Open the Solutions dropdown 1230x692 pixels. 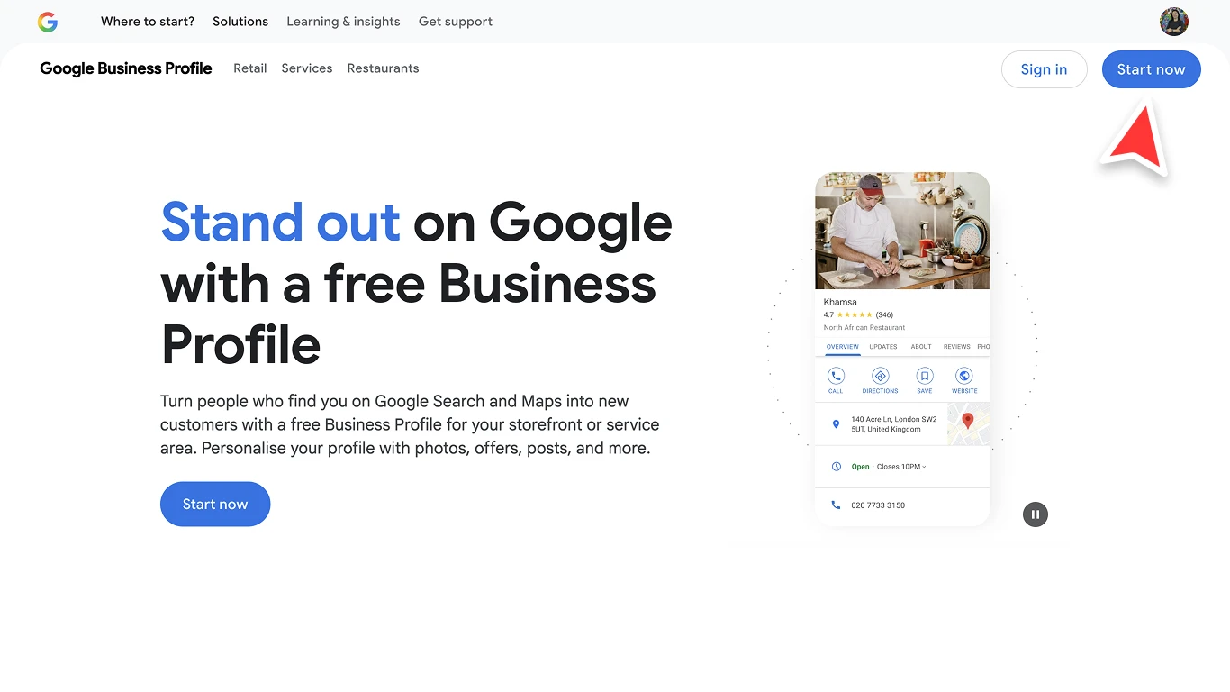click(x=240, y=21)
